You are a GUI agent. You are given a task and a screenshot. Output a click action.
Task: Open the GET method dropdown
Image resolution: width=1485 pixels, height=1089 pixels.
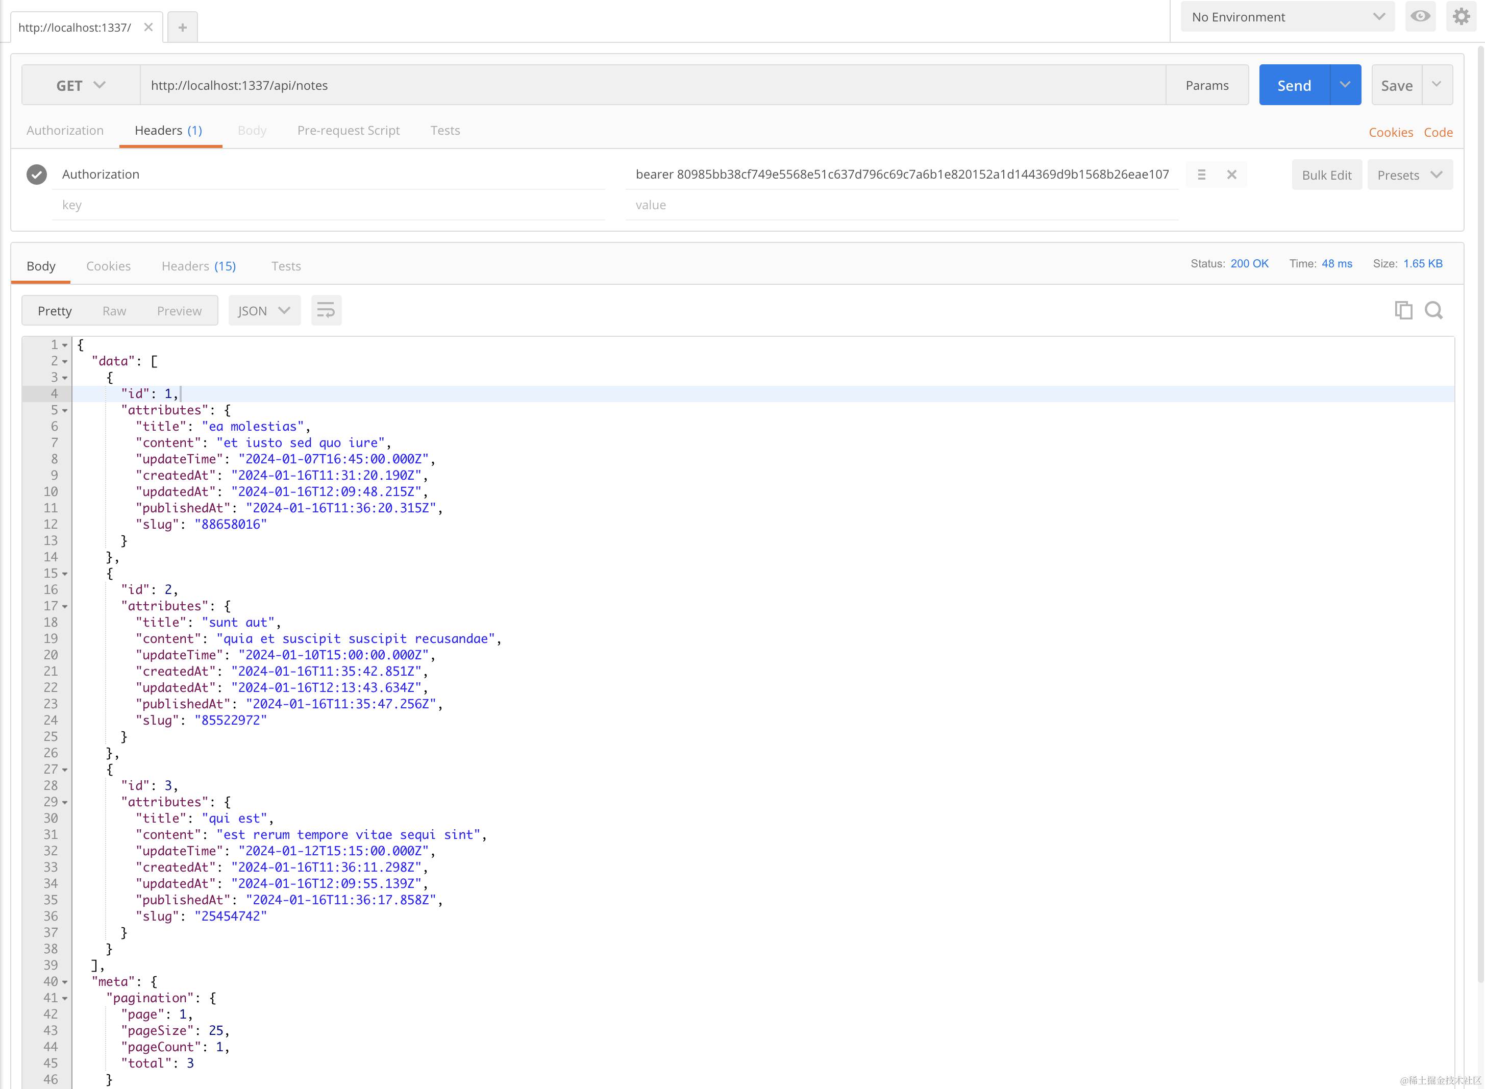(81, 85)
